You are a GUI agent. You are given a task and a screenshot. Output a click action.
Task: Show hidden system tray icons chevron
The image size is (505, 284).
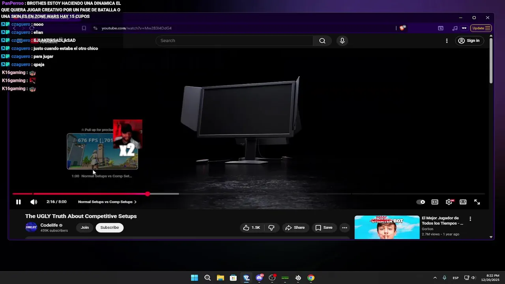[435, 278]
